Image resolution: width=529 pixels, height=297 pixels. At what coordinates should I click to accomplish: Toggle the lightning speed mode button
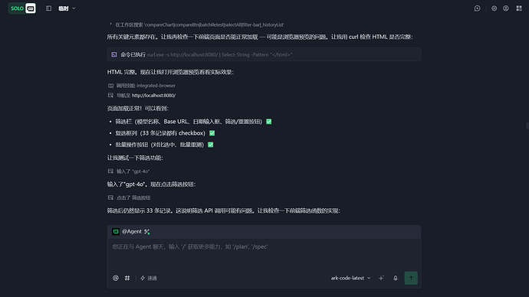point(149,278)
